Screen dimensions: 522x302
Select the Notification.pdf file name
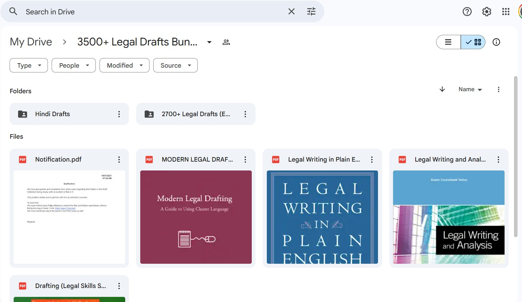pos(58,160)
